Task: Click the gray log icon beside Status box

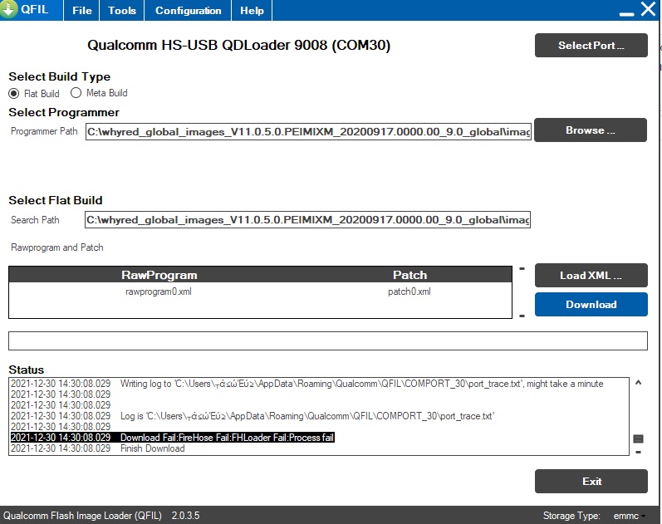Action: pyautogui.click(x=639, y=438)
